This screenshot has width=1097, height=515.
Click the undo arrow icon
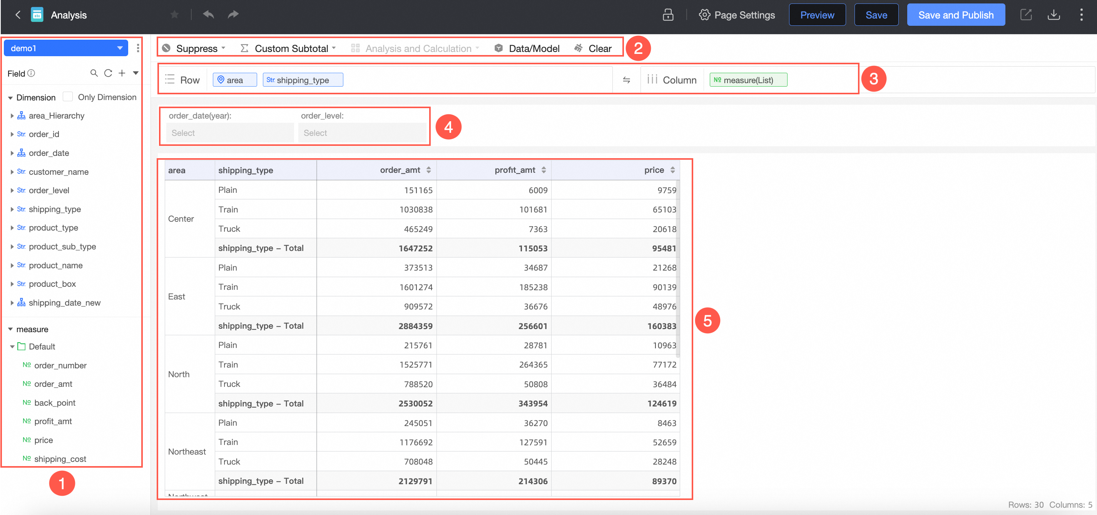click(208, 15)
